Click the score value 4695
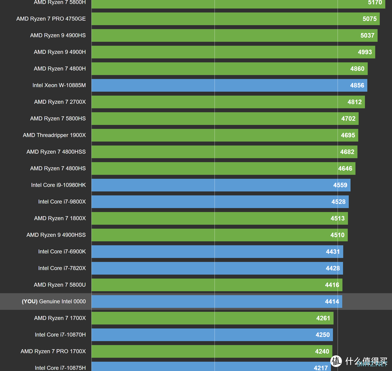The width and height of the screenshot is (392, 371). pyautogui.click(x=348, y=135)
